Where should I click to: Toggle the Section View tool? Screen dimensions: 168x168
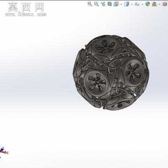[110, 4]
